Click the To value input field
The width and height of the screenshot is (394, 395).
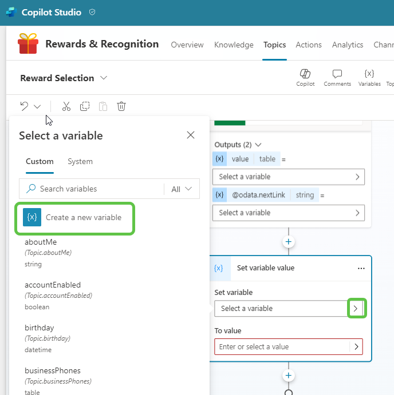pyautogui.click(x=282, y=346)
